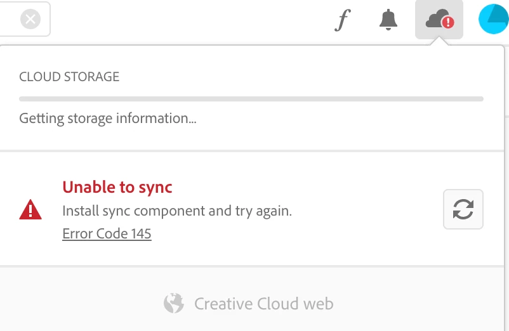Retry sync using the refresh arrows button

(x=463, y=209)
